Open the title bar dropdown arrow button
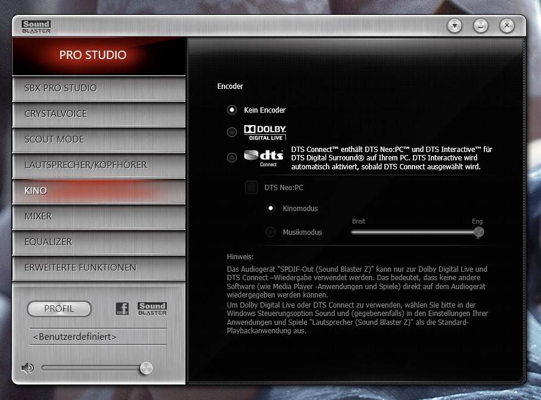Image resolution: width=541 pixels, height=400 pixels. [x=455, y=26]
